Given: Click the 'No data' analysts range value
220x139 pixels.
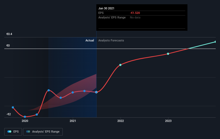Looking at the screenshot, I should [135, 17].
